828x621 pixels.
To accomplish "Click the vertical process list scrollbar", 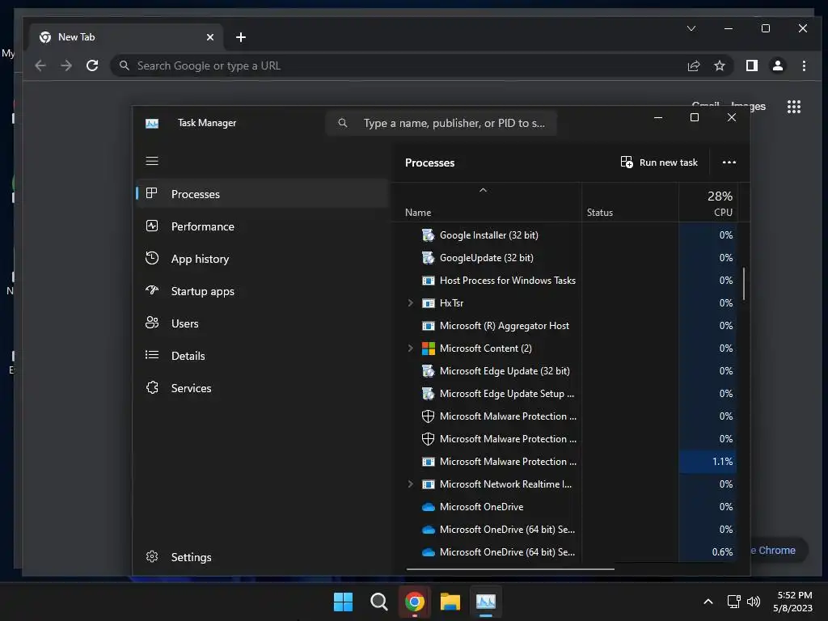I will pyautogui.click(x=744, y=284).
